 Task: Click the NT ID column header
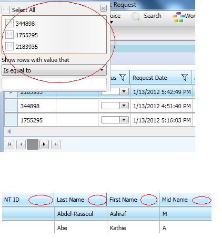(x=28, y=200)
